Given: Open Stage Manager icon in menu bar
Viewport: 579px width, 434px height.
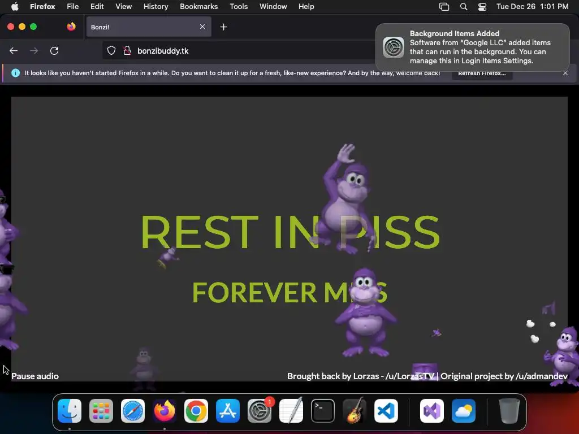Looking at the screenshot, I should pos(444,7).
